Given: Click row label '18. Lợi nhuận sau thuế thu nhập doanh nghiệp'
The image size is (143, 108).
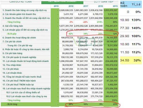Looking at the screenshot, I should (26, 89).
